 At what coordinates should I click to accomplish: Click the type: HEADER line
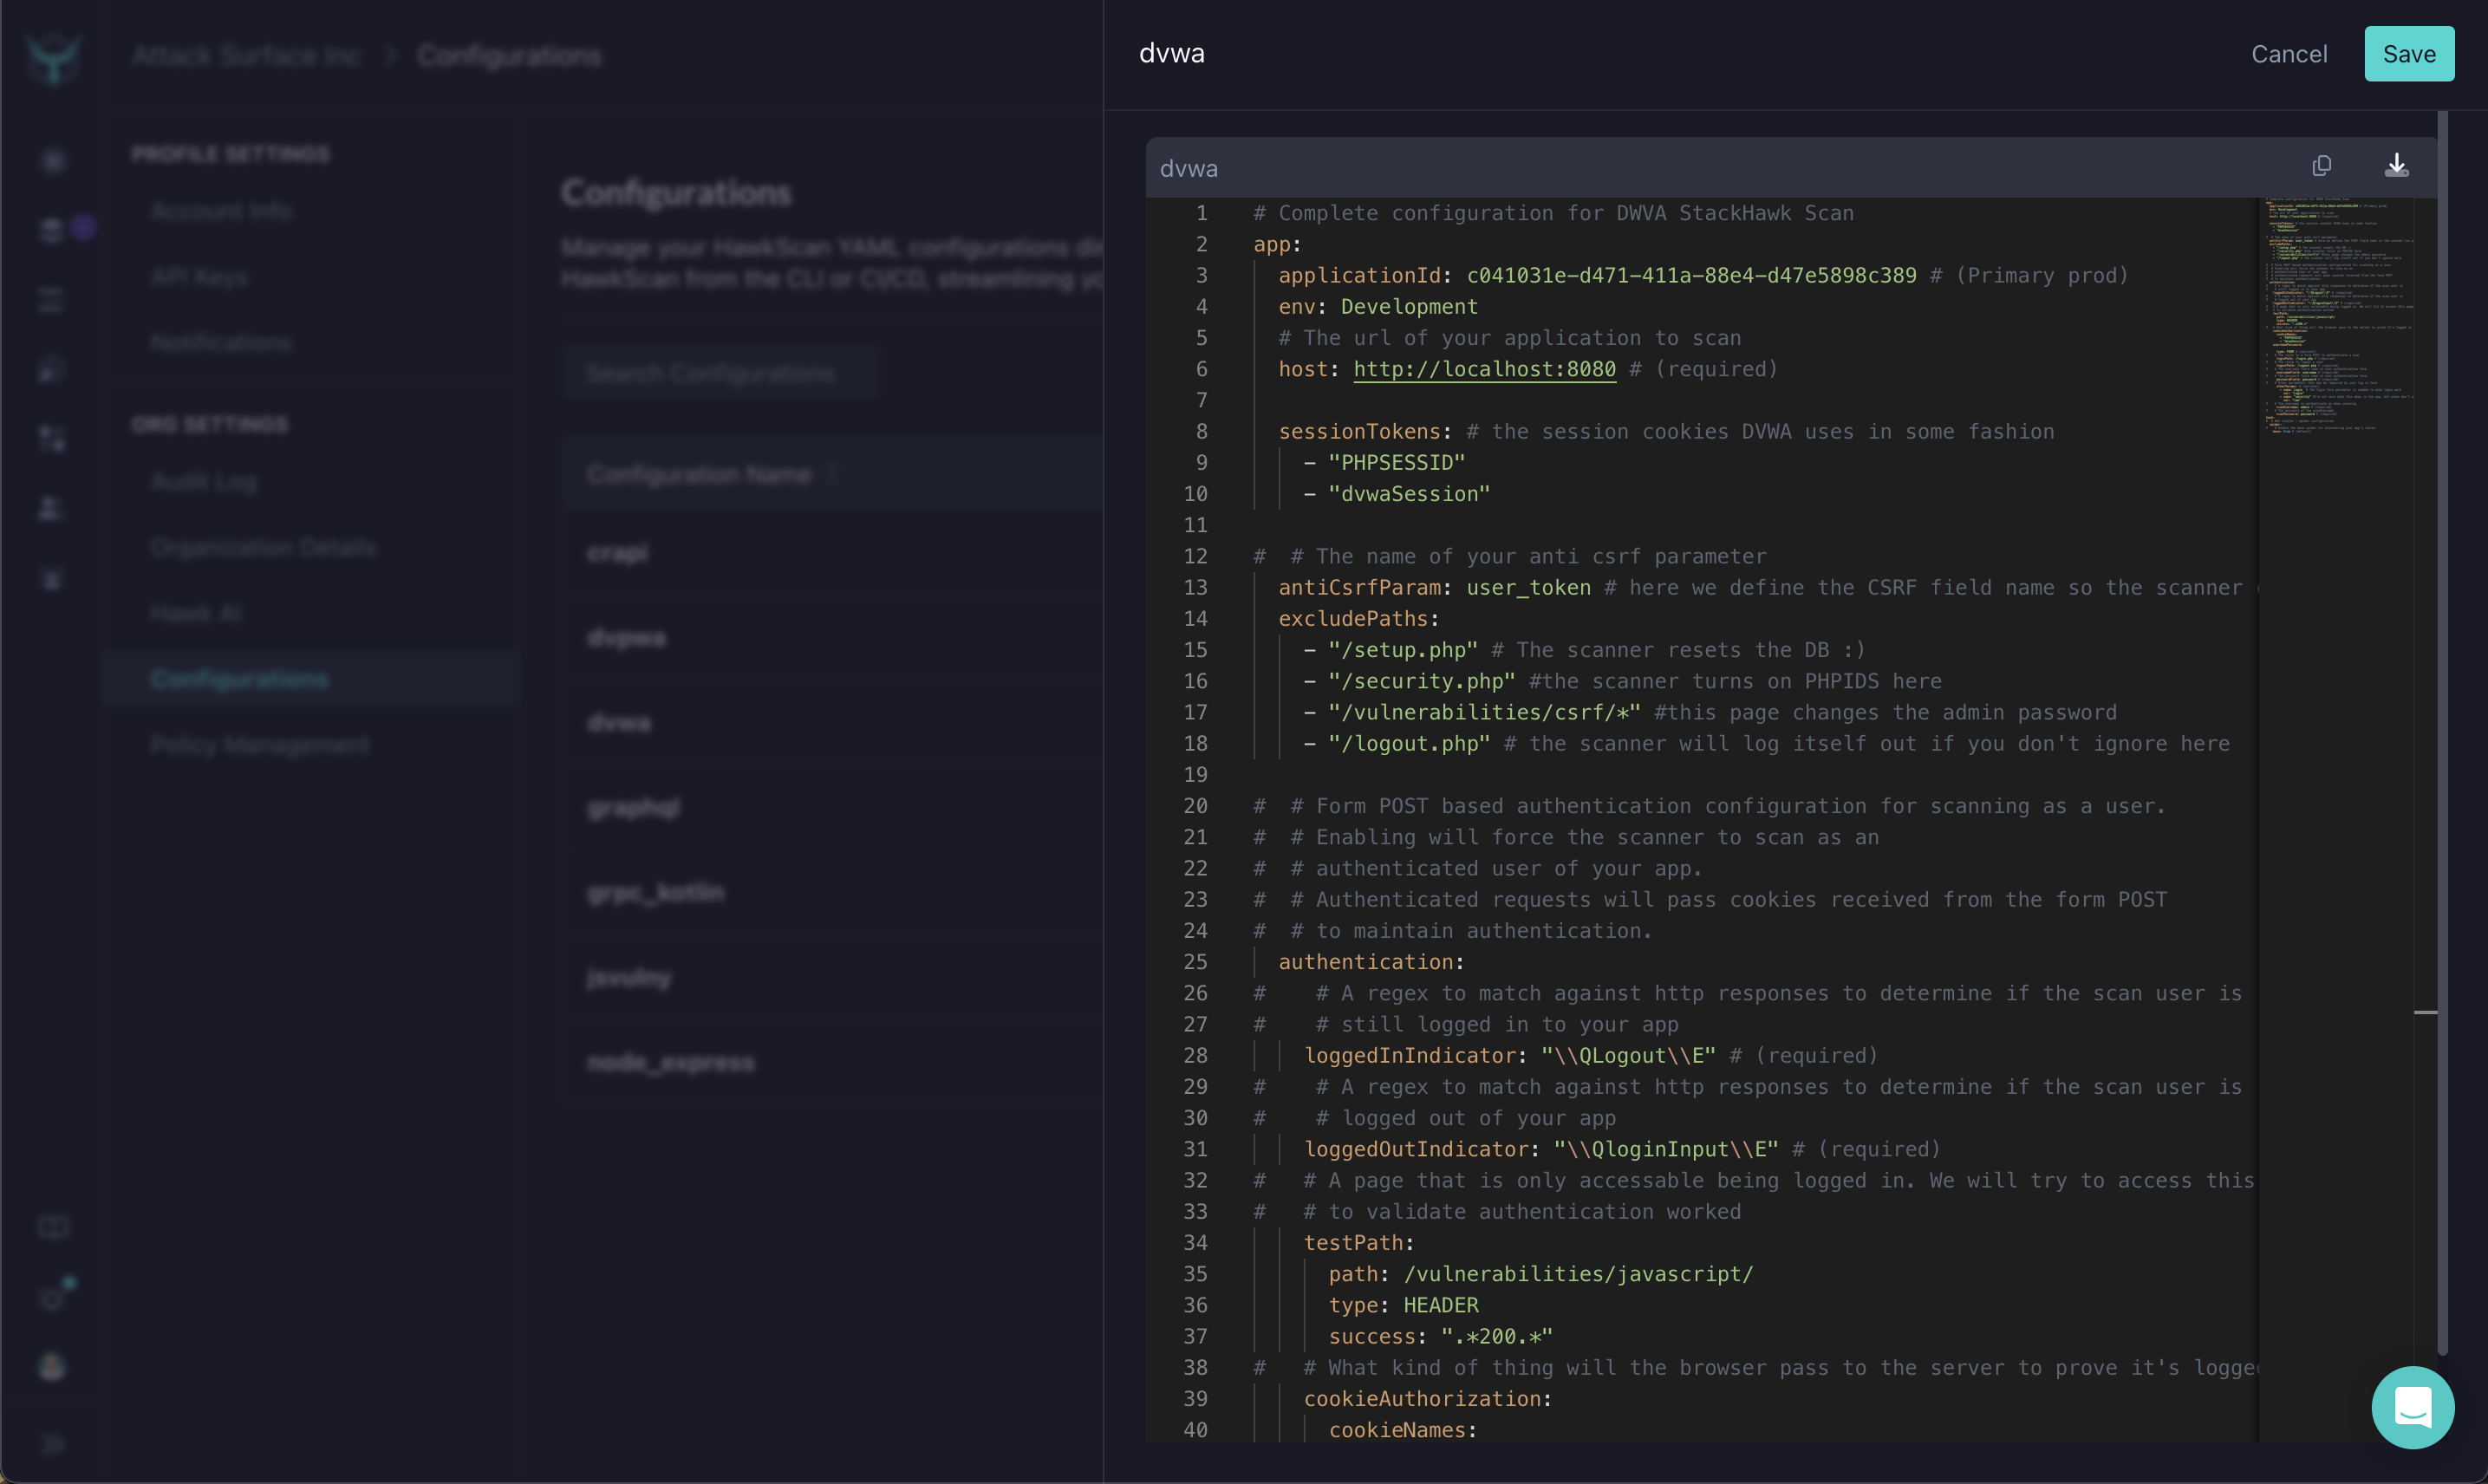tap(1403, 1305)
